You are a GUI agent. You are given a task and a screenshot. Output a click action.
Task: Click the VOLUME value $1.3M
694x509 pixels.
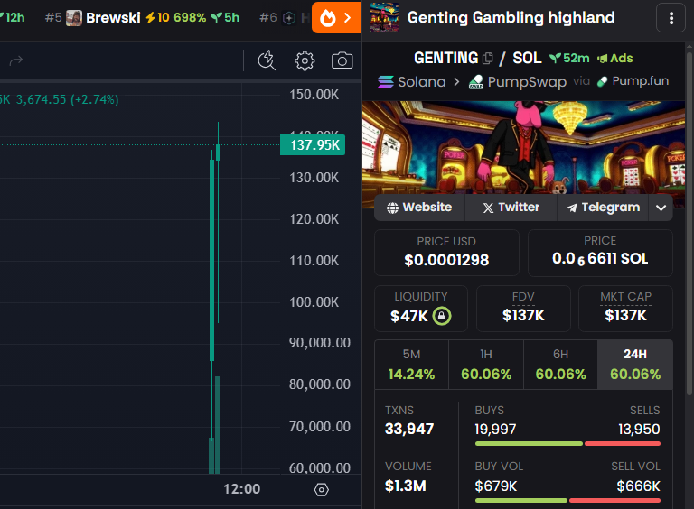click(406, 486)
